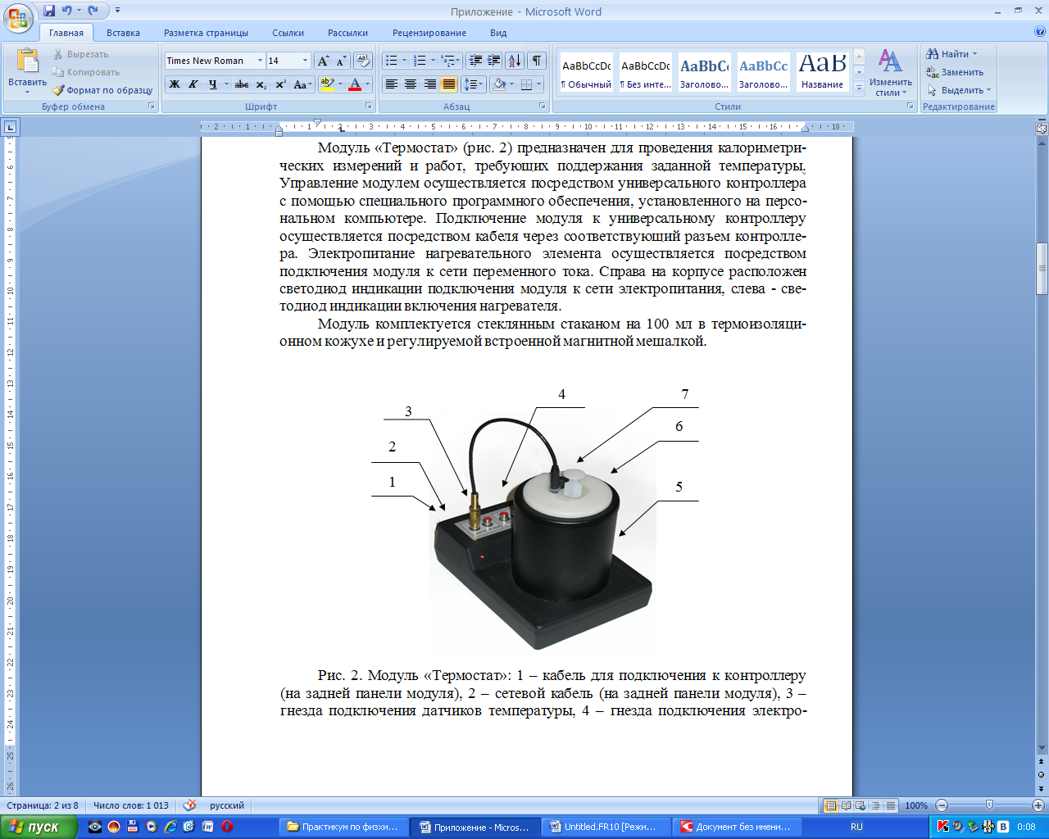This screenshot has width=1049, height=839.
Task: Apply bulleted list
Action: [x=391, y=61]
